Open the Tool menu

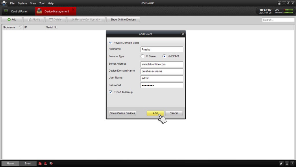42,3
